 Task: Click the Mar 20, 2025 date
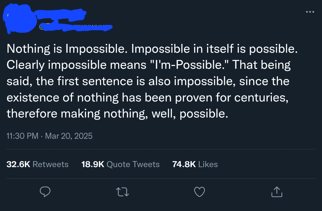tap(69, 136)
